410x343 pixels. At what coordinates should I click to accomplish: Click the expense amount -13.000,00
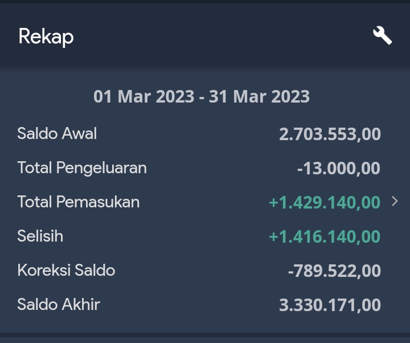tap(338, 168)
